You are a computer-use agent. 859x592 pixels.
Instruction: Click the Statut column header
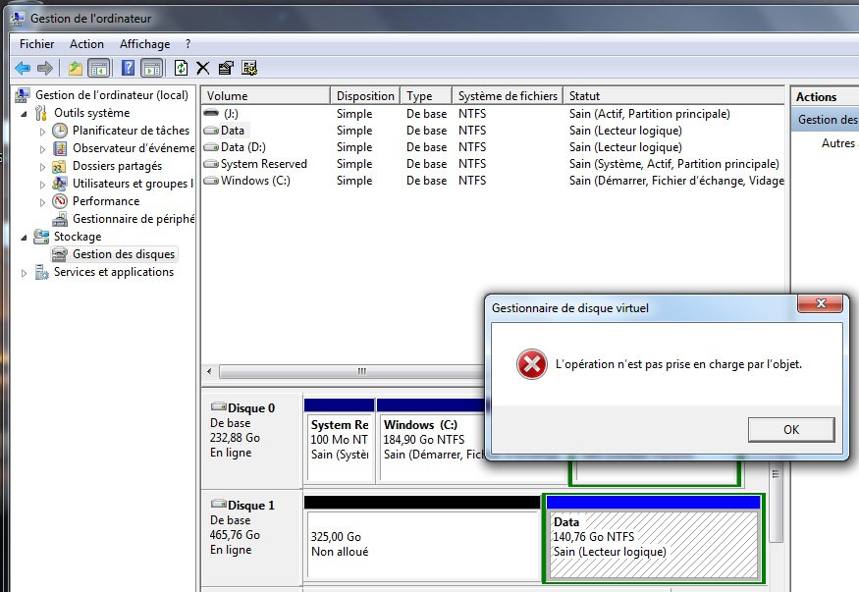673,96
